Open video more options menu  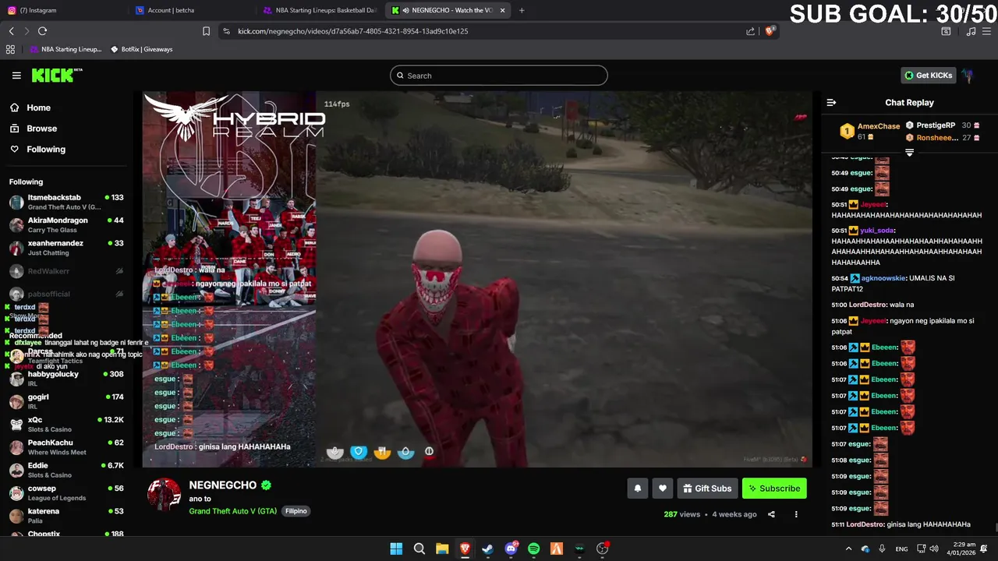796,514
